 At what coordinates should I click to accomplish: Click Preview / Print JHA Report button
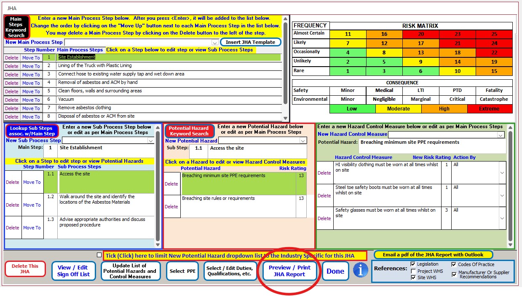pyautogui.click(x=289, y=271)
